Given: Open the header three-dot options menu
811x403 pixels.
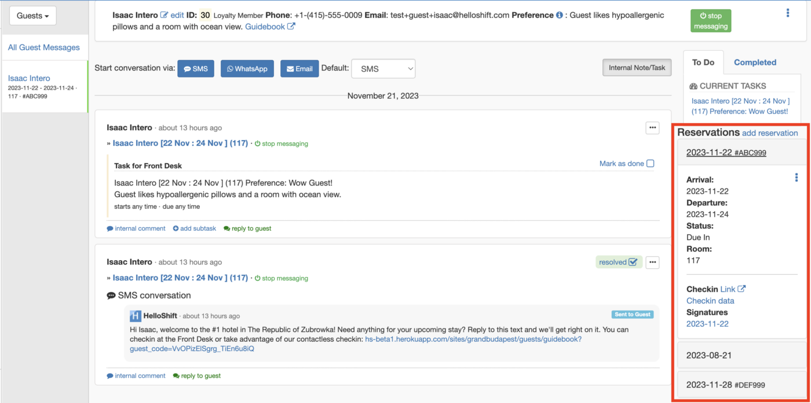Looking at the screenshot, I should tap(788, 13).
